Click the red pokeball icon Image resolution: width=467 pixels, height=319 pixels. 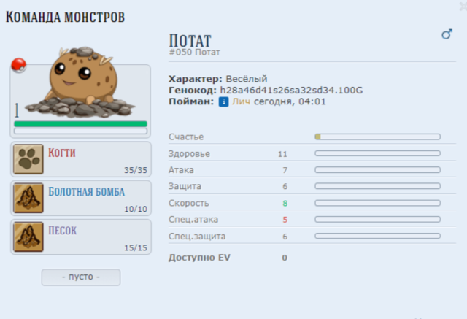[x=19, y=65]
